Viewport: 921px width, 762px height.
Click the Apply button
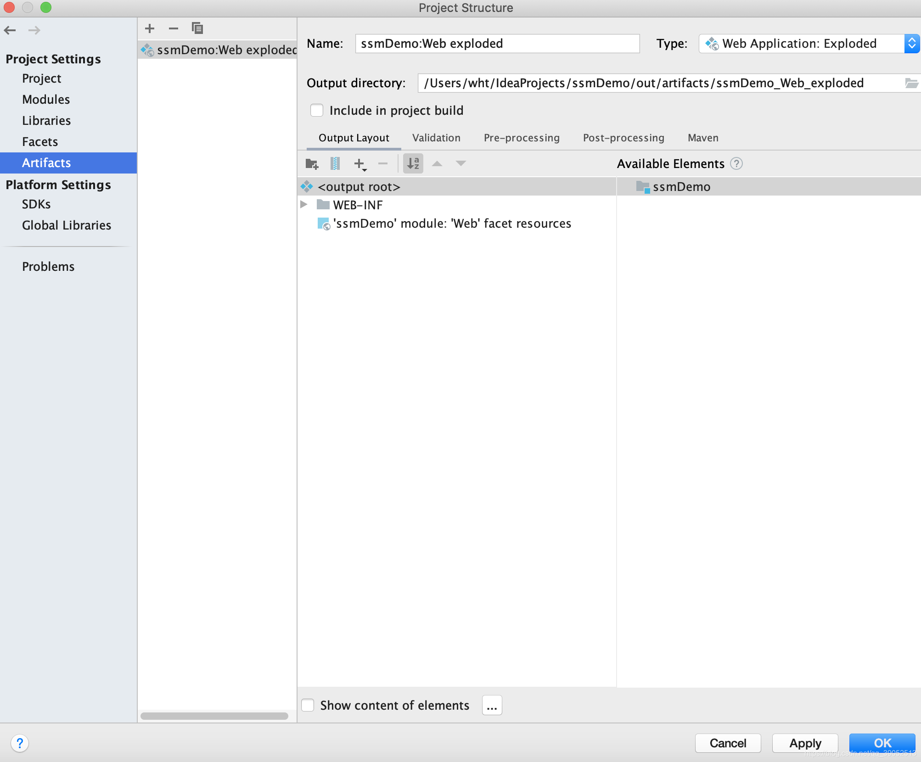tap(805, 743)
